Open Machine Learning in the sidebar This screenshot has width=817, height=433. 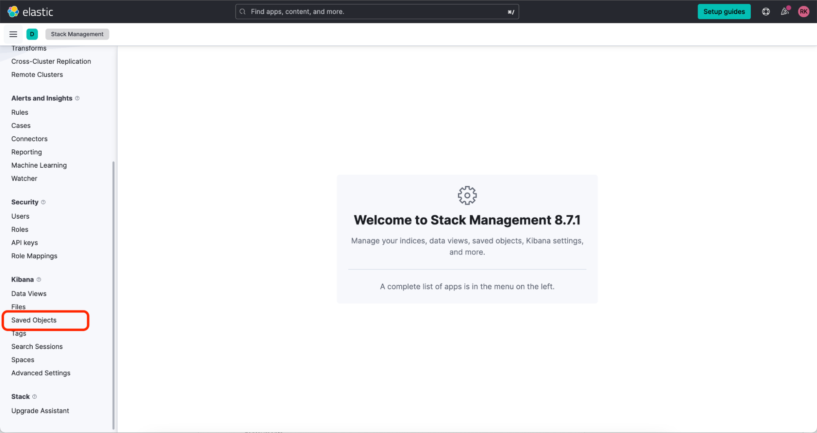[x=39, y=165]
